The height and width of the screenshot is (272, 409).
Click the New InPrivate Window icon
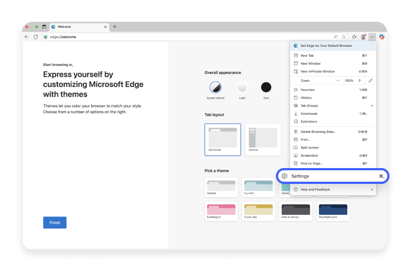[x=296, y=71]
